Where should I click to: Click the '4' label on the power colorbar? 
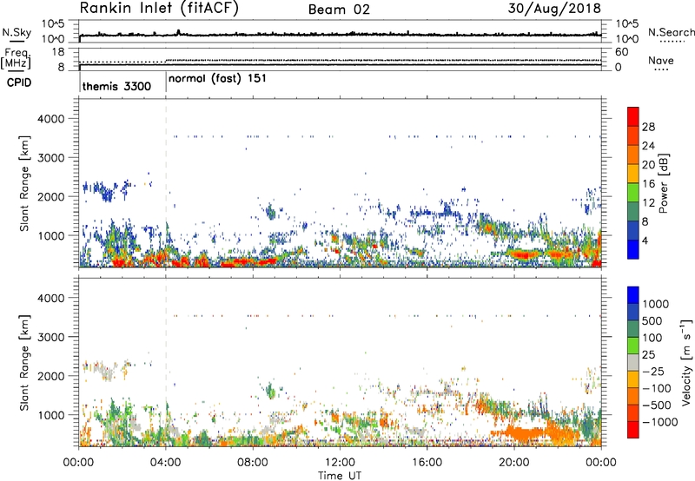click(x=645, y=240)
